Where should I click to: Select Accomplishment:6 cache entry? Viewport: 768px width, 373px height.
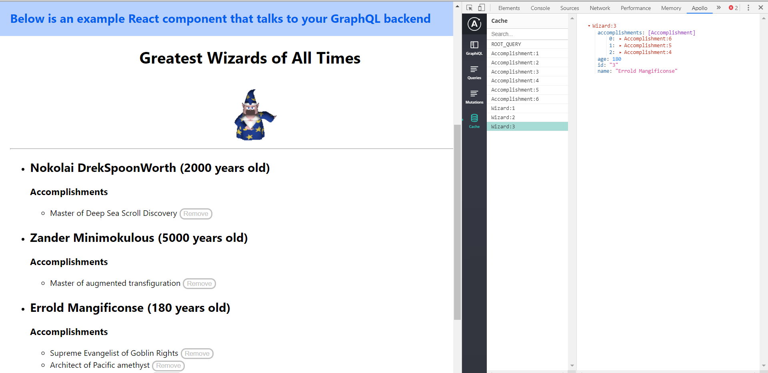coord(527,99)
